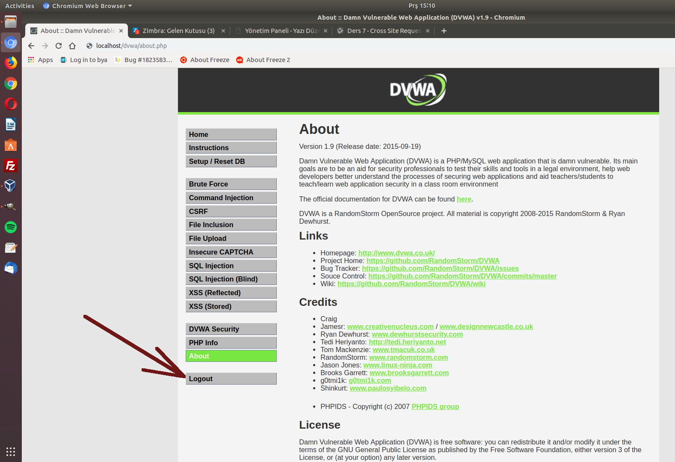Open PHP Info page
Screen dimensions: 675x462
[231, 343]
